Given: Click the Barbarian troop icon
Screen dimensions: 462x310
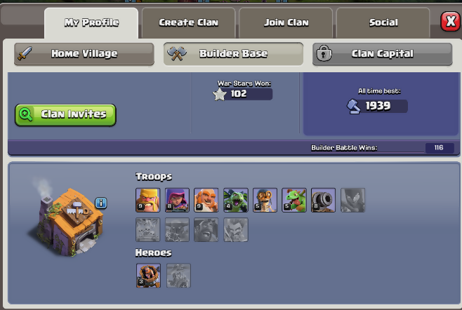Looking at the screenshot, I should click(x=148, y=200).
